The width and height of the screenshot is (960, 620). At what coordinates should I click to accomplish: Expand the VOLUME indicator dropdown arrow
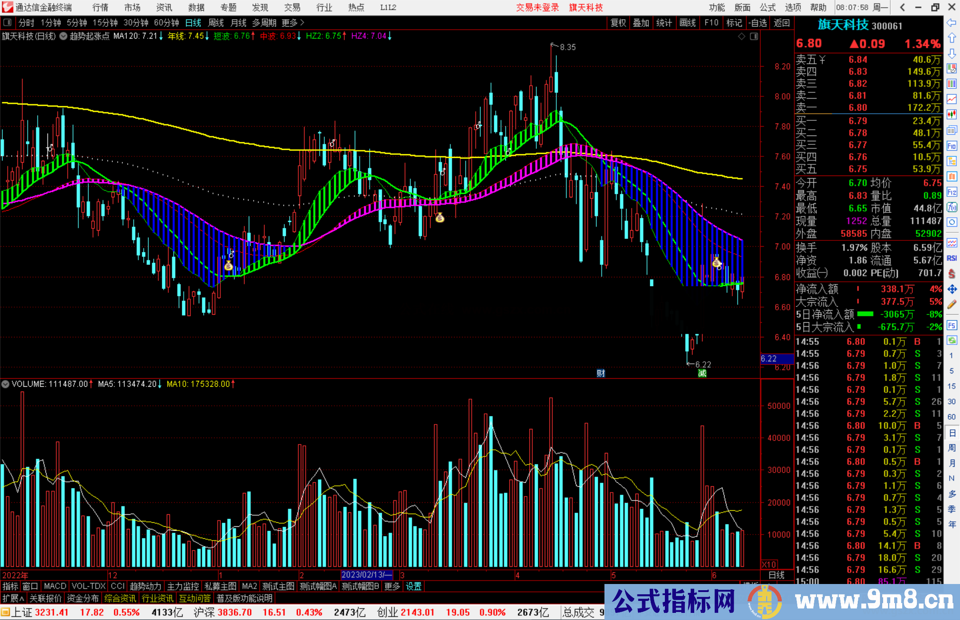pos(6,384)
